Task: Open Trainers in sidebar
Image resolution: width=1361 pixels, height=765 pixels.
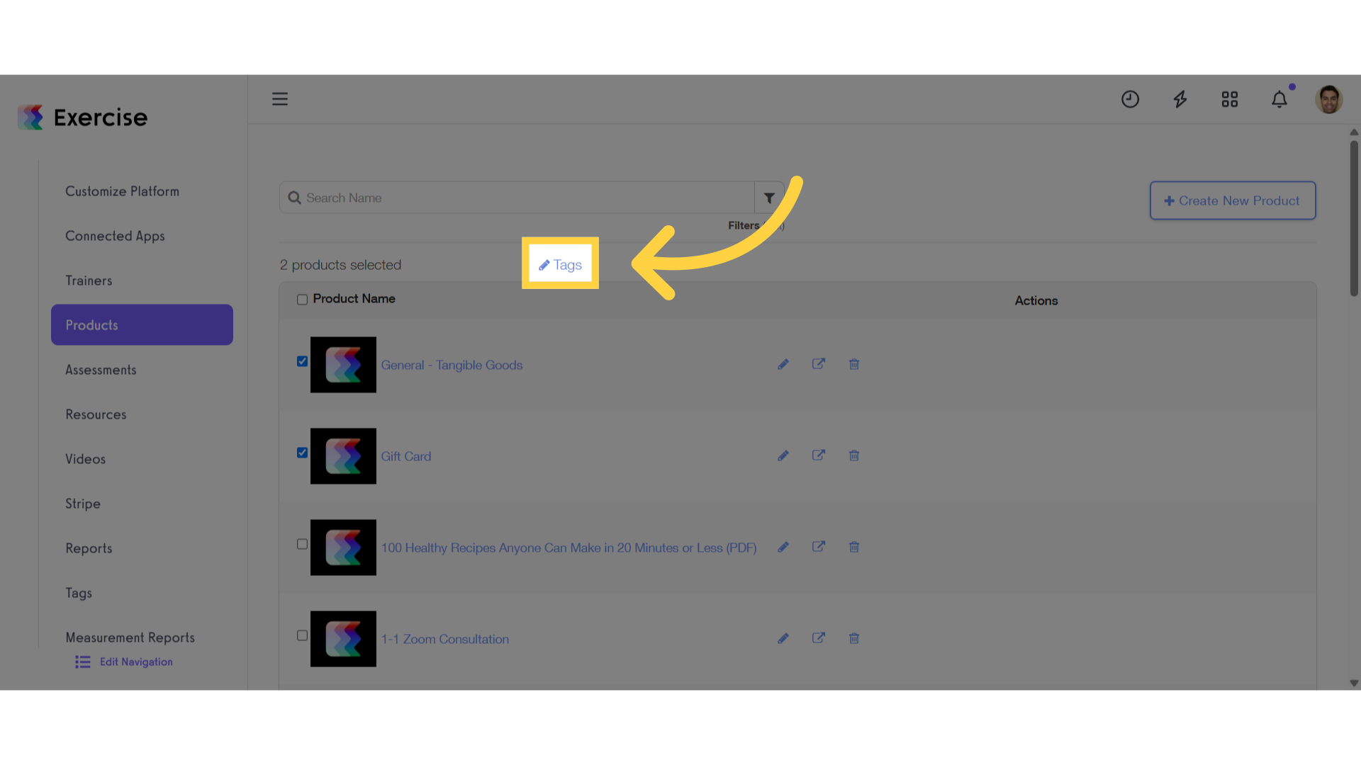Action: coord(89,280)
